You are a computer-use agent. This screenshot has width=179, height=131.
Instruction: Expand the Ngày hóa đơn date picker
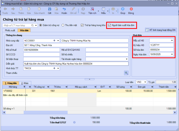pos(172,54)
